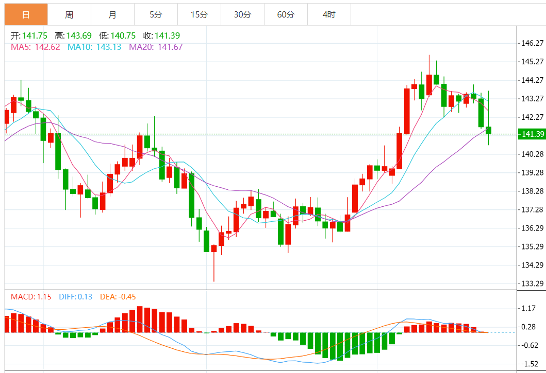Image resolution: width=546 pixels, height=373 pixels.
Task: Click the 136.29 price axis label
Action: (532, 228)
